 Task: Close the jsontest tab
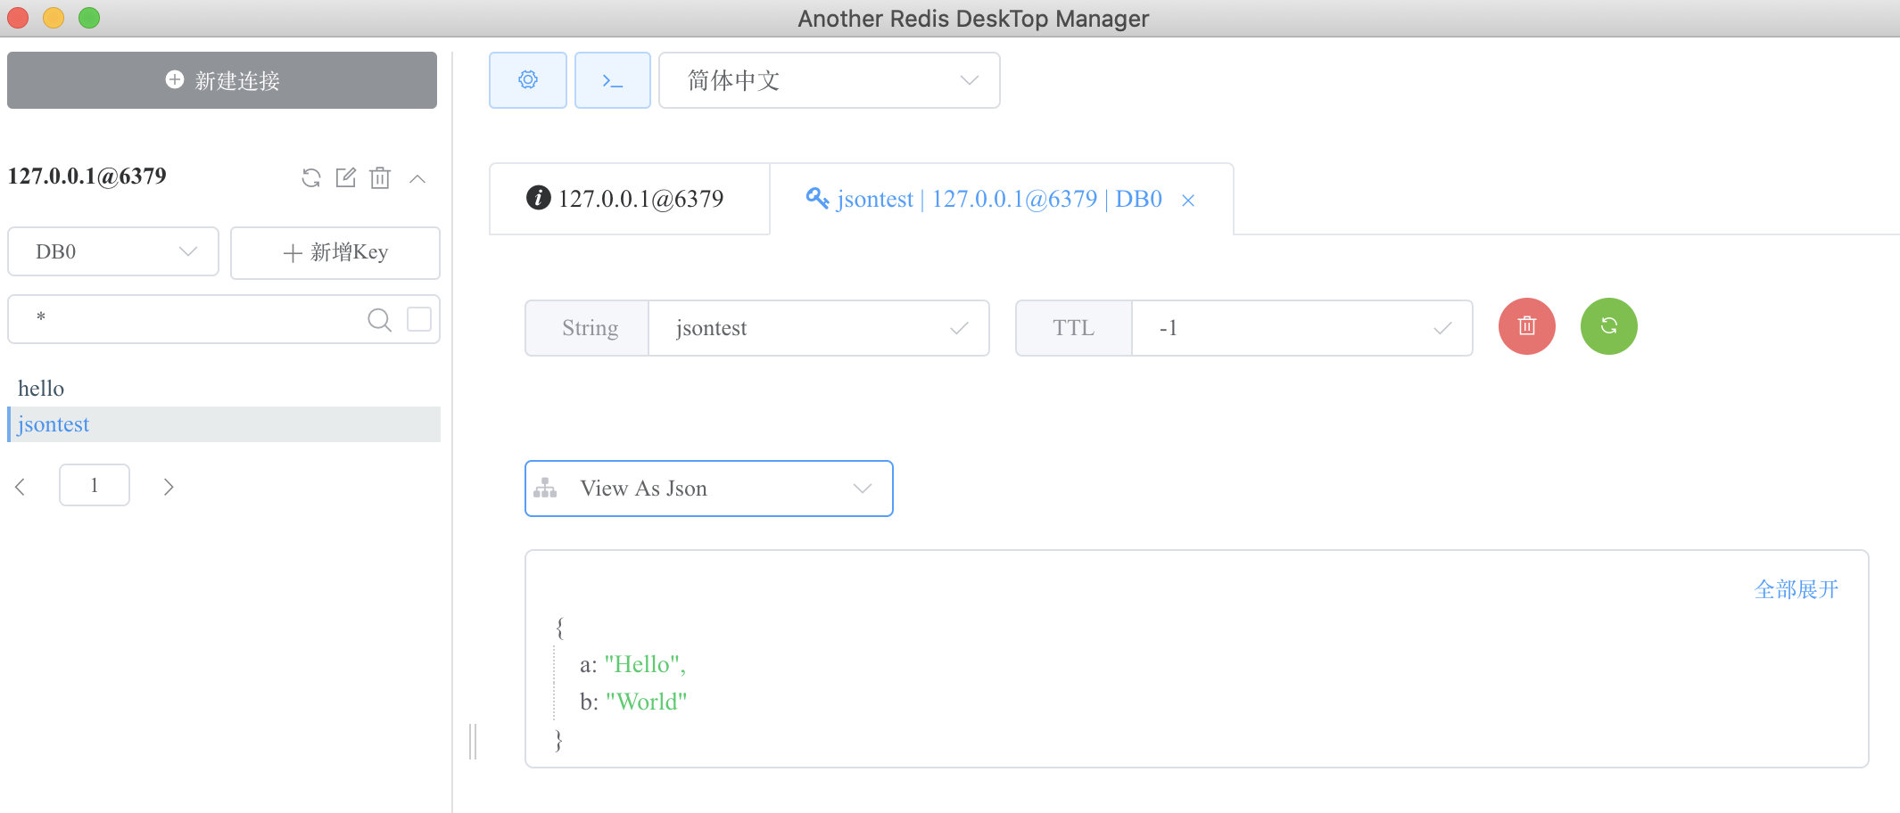point(1187,201)
